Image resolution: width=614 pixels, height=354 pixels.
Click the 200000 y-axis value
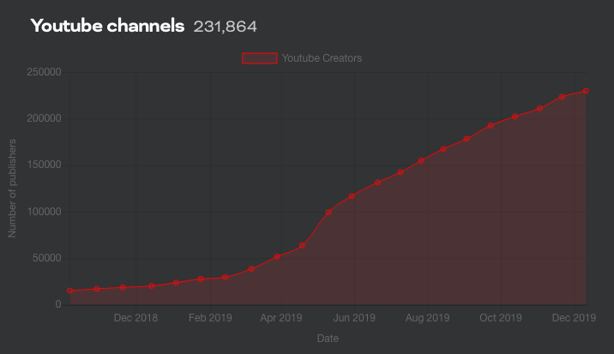(x=45, y=118)
